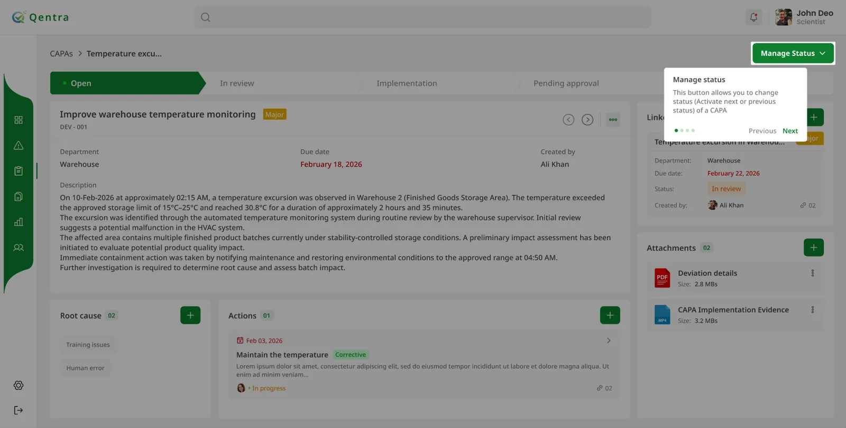
Task: Select the In review status step
Action: click(237, 83)
